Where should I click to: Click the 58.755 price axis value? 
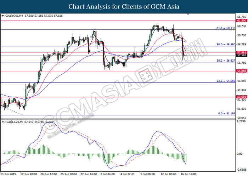(x=242, y=45)
